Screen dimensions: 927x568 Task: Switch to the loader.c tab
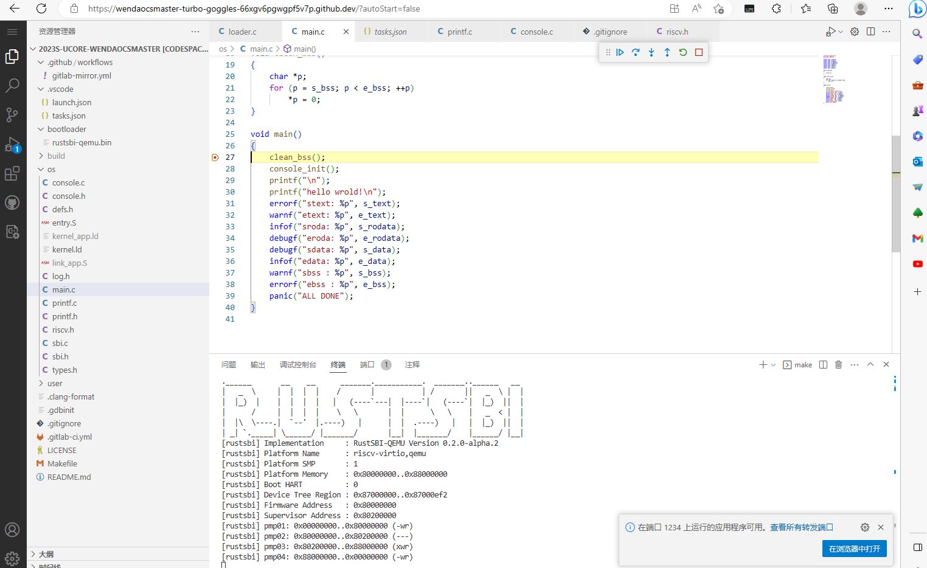(x=246, y=32)
